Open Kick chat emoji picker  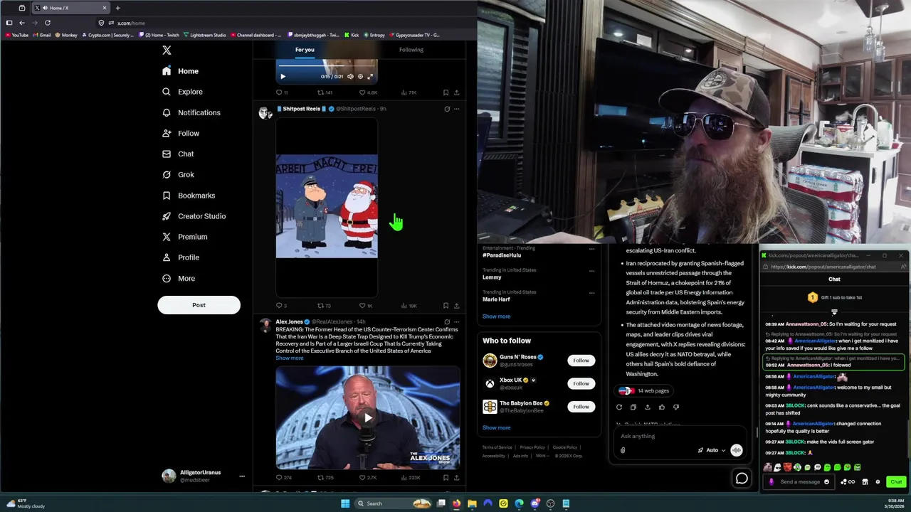(826, 482)
